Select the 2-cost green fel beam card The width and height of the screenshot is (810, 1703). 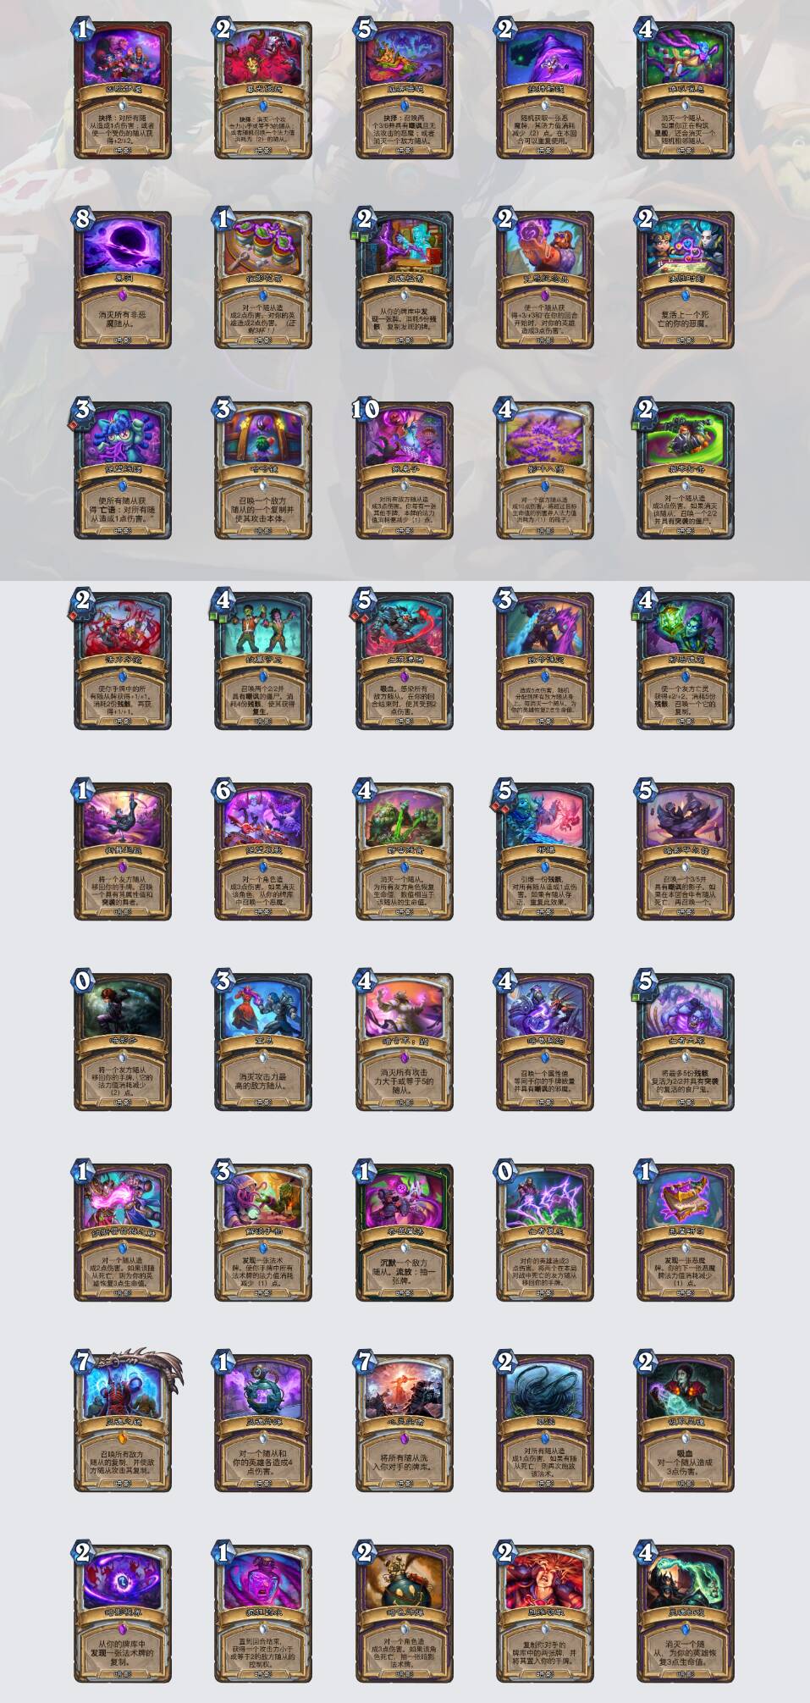(x=686, y=471)
